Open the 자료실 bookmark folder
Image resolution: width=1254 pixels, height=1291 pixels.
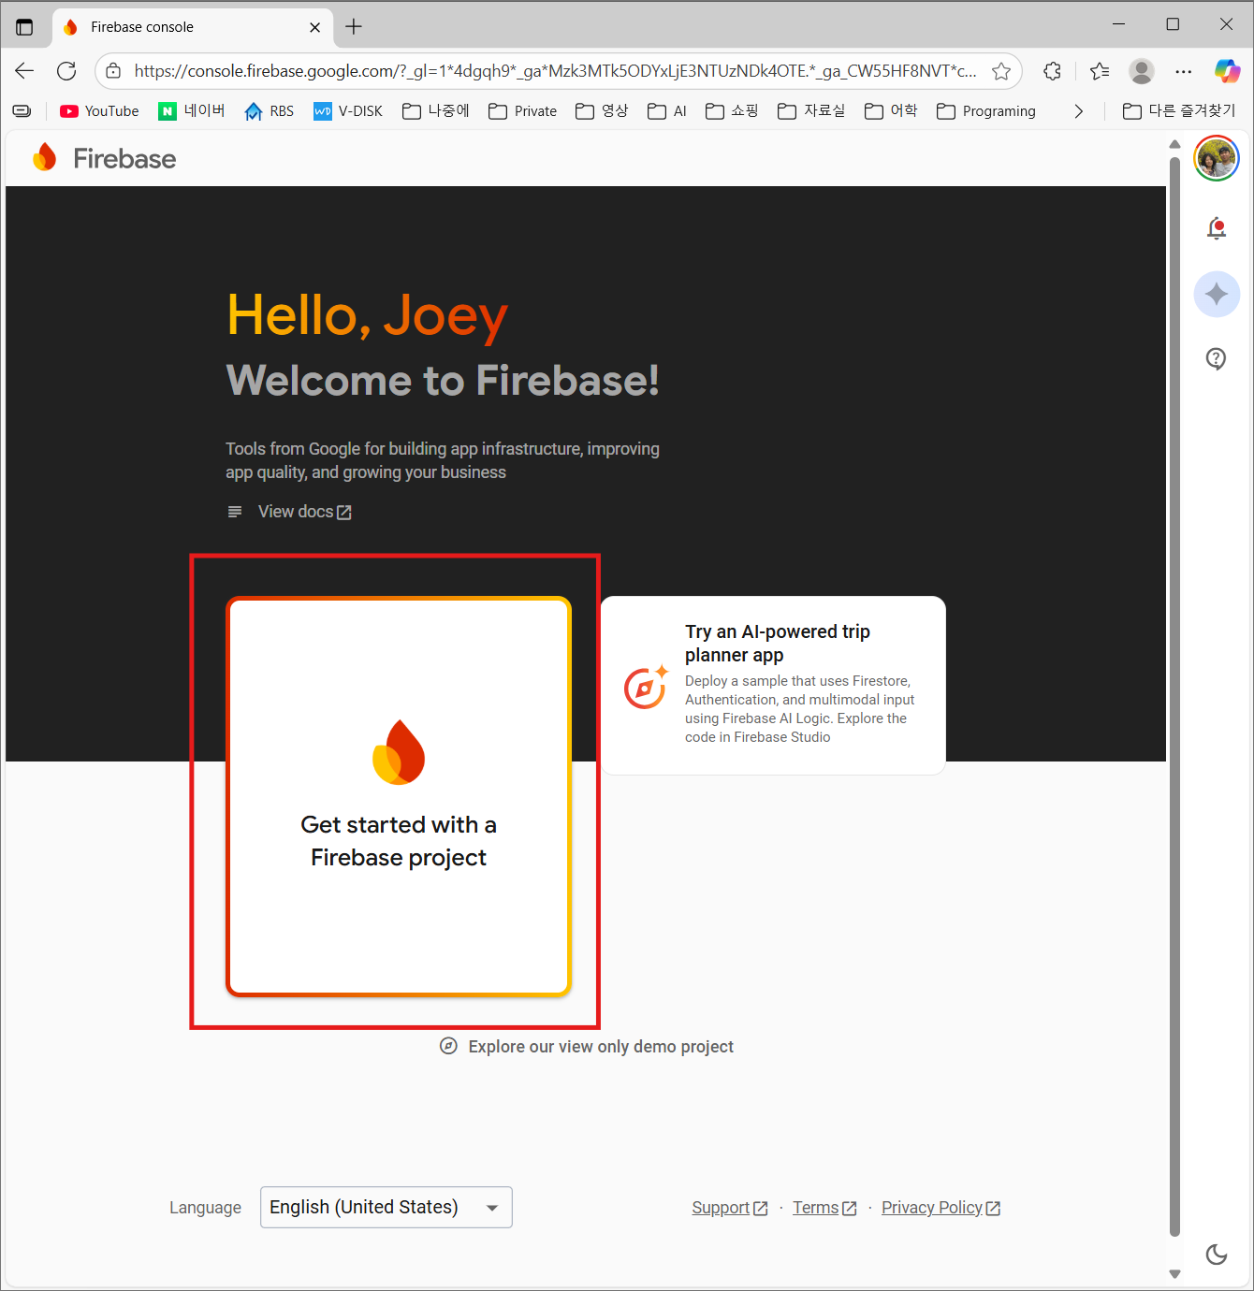pos(811,111)
